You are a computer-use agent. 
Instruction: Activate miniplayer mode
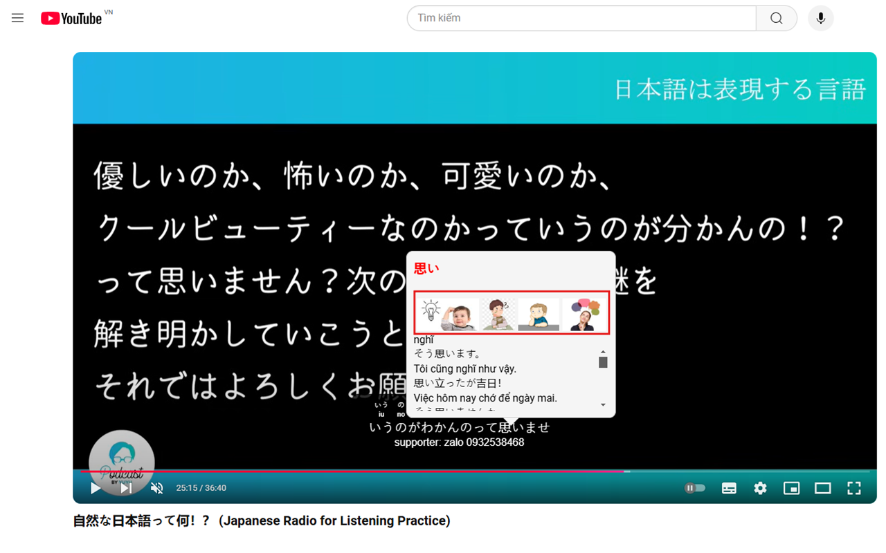(x=791, y=488)
